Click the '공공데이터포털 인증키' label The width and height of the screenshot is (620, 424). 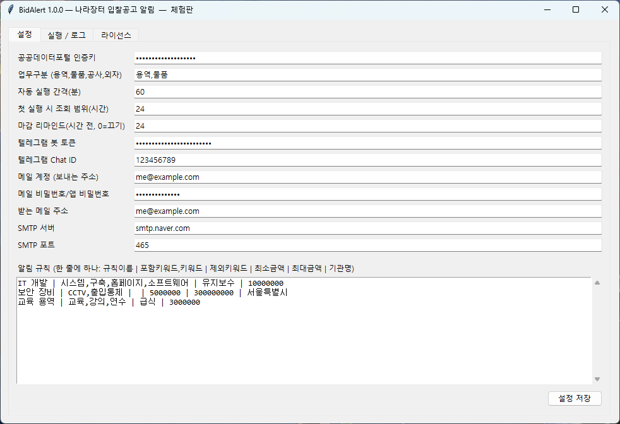pyautogui.click(x=57, y=57)
